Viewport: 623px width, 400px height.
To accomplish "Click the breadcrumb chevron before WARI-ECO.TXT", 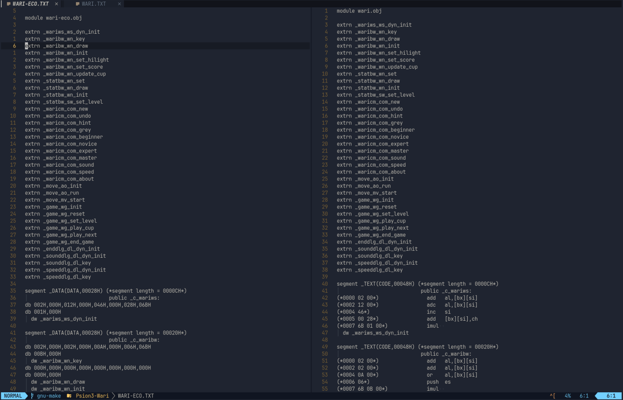I will [113, 396].
